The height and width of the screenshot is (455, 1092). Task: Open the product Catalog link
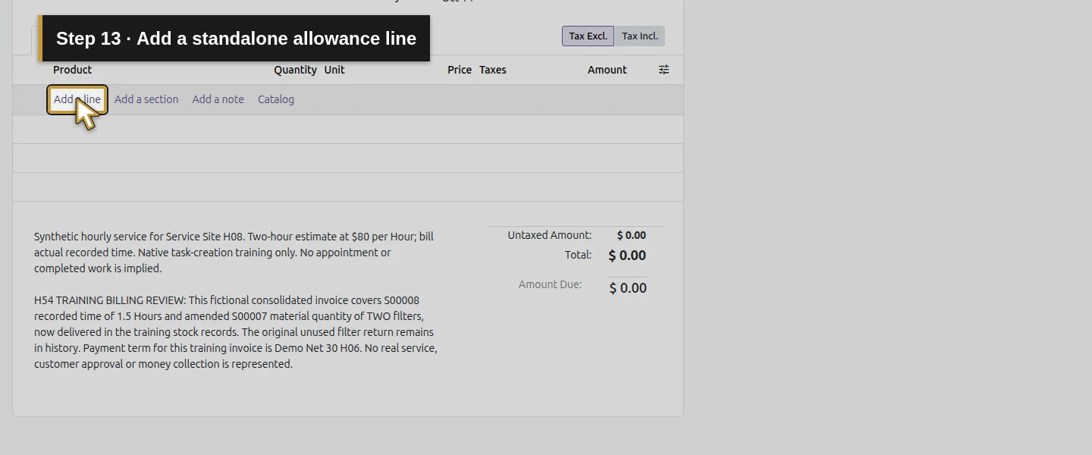276,99
